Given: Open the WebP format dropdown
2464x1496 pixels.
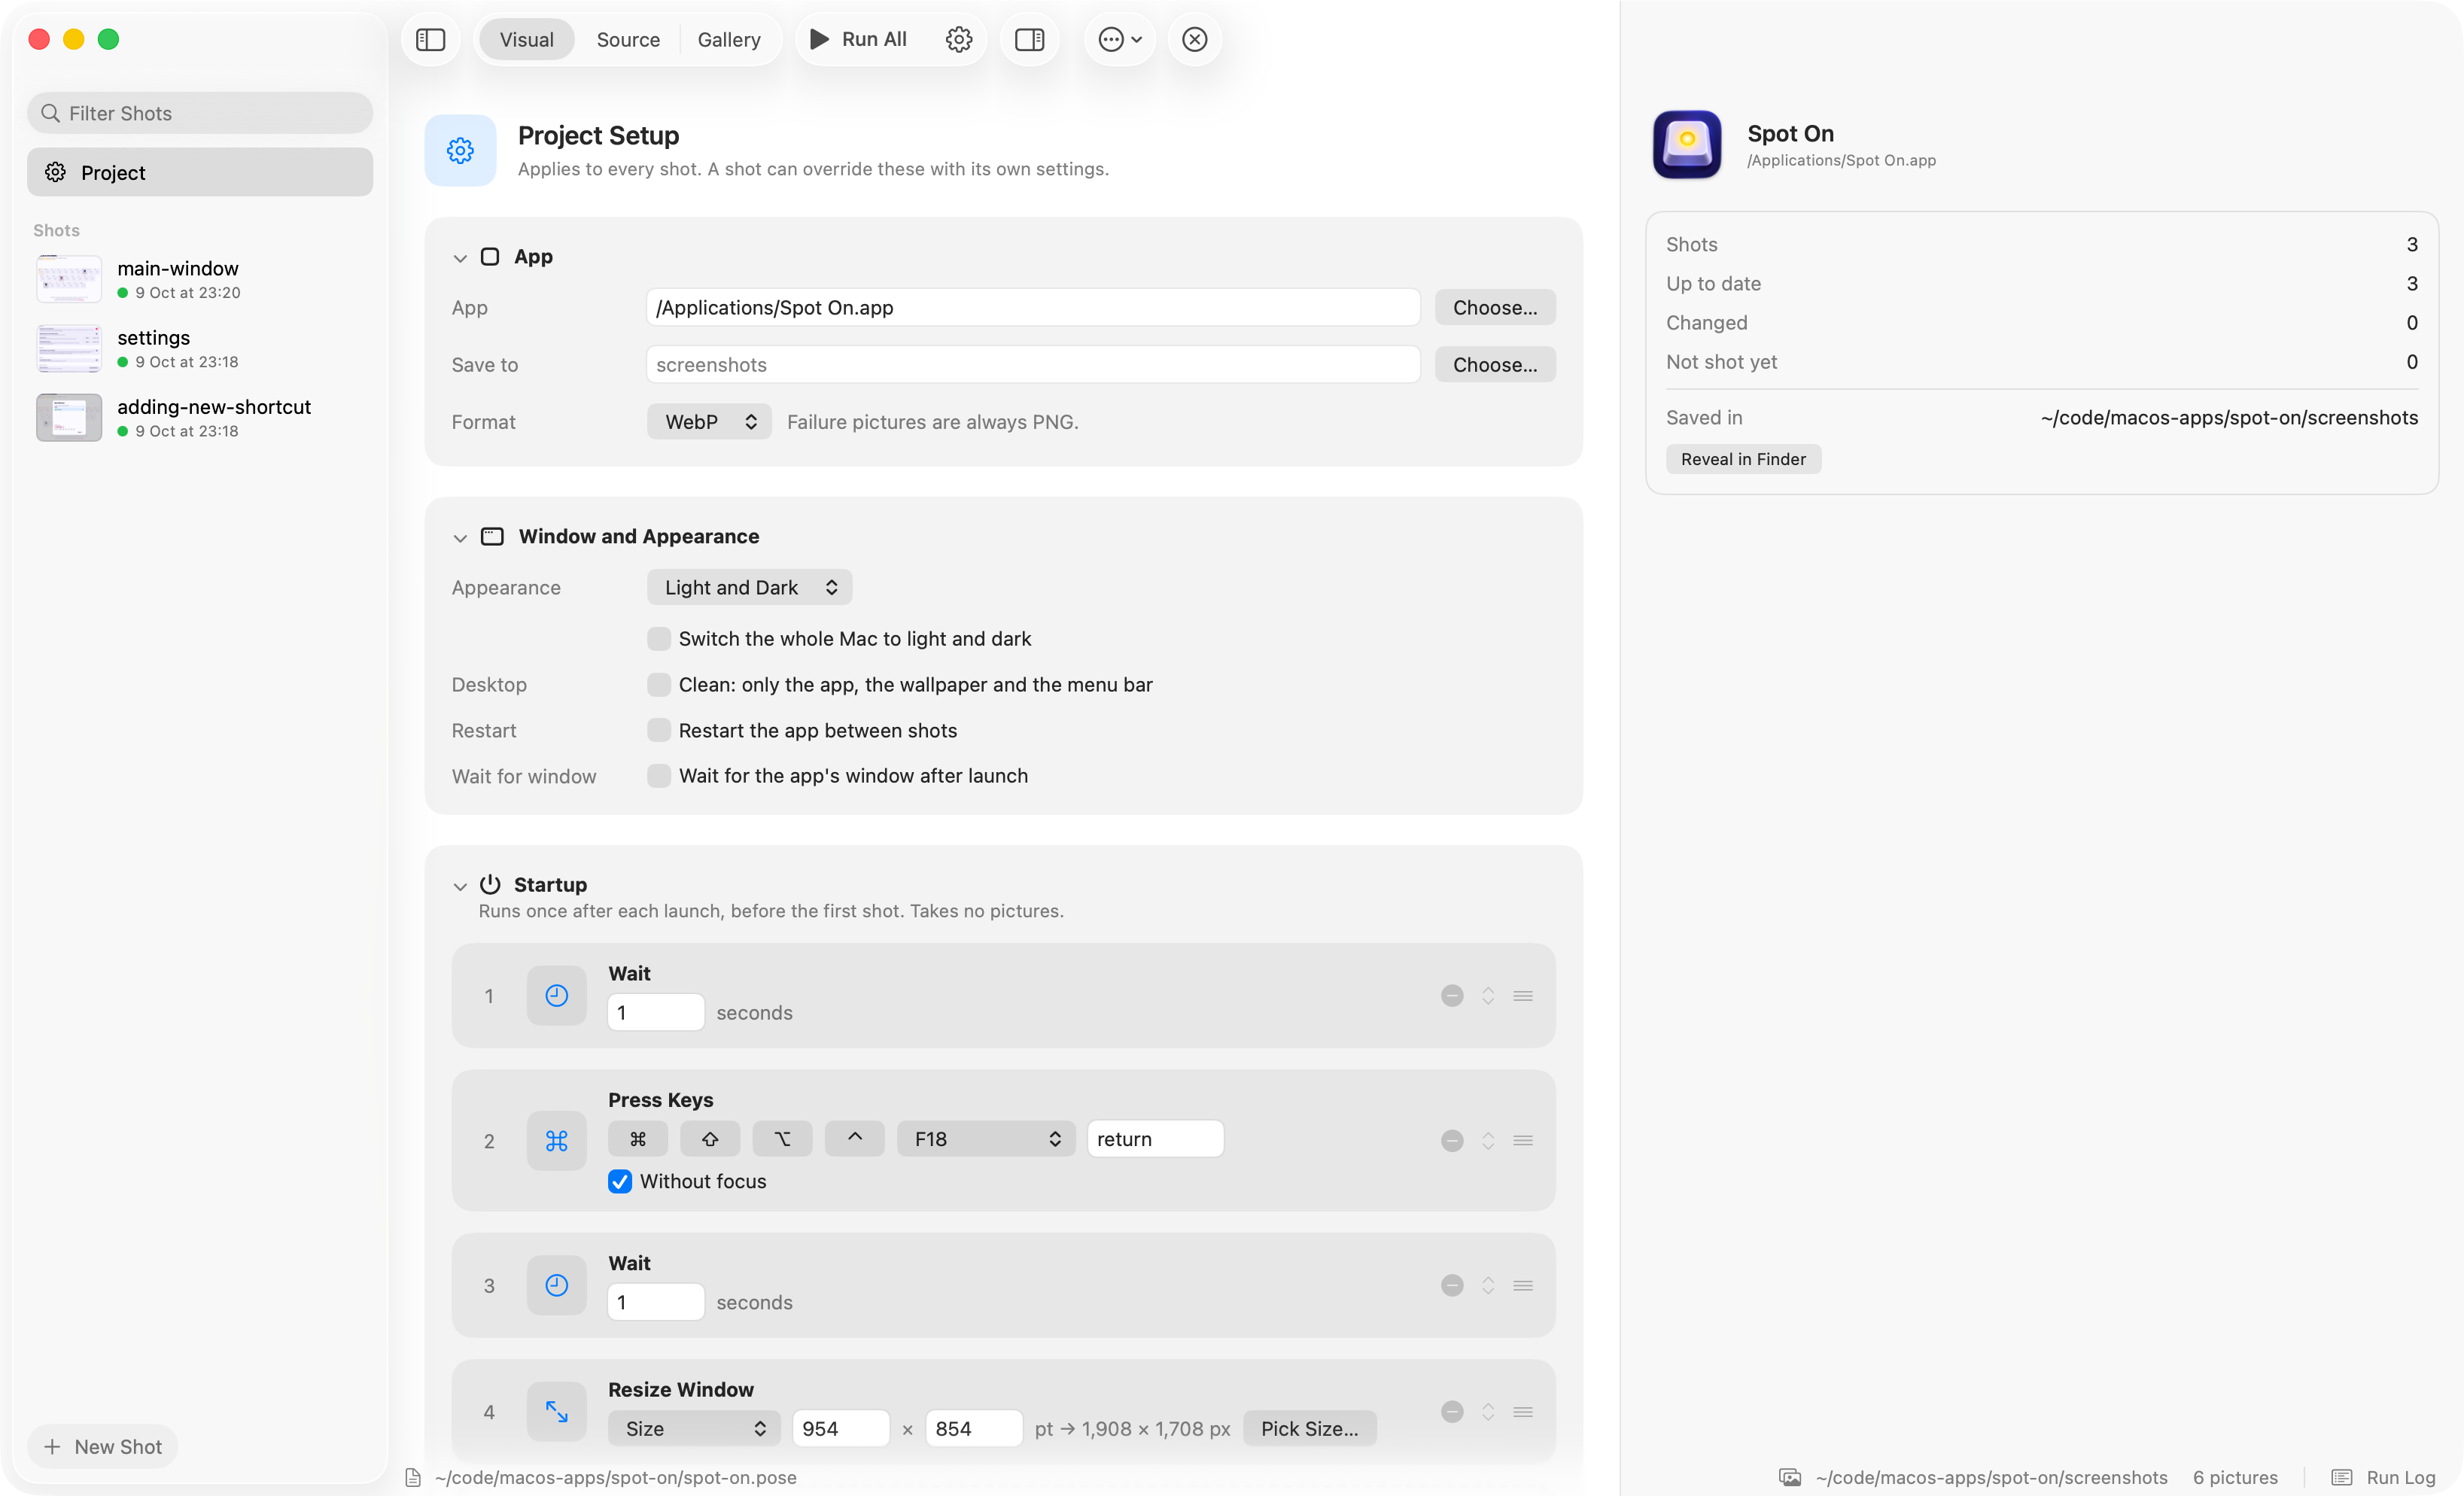Looking at the screenshot, I should [709, 422].
